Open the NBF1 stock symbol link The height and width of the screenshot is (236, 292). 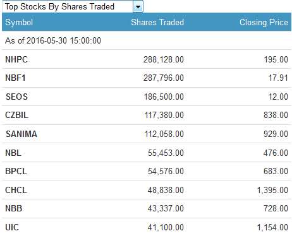(x=15, y=78)
